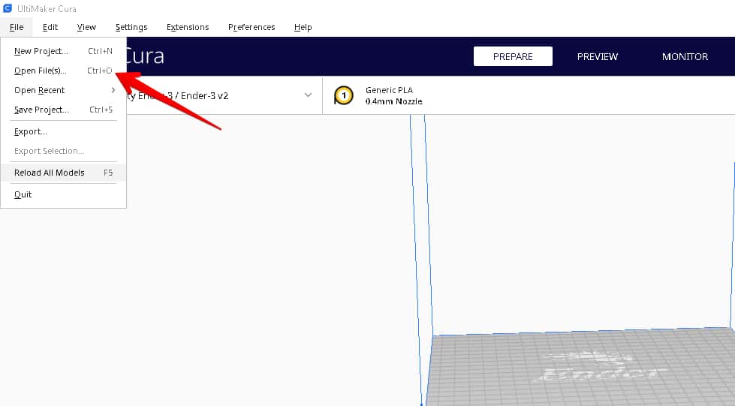
Task: Open the Generic PLA material configuration panel
Action: pos(529,95)
